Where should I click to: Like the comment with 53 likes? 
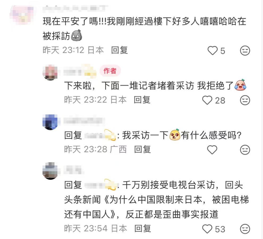click(207, 229)
